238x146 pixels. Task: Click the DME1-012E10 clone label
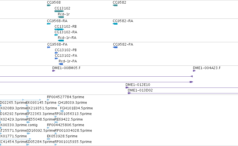pyautogui.click(x=138, y=85)
